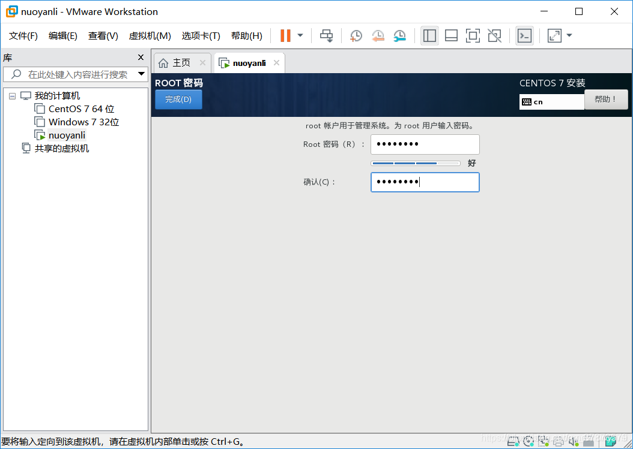633x449 pixels.
Task: Select the Windows 7 32位 virtual machine
Action: tap(83, 122)
